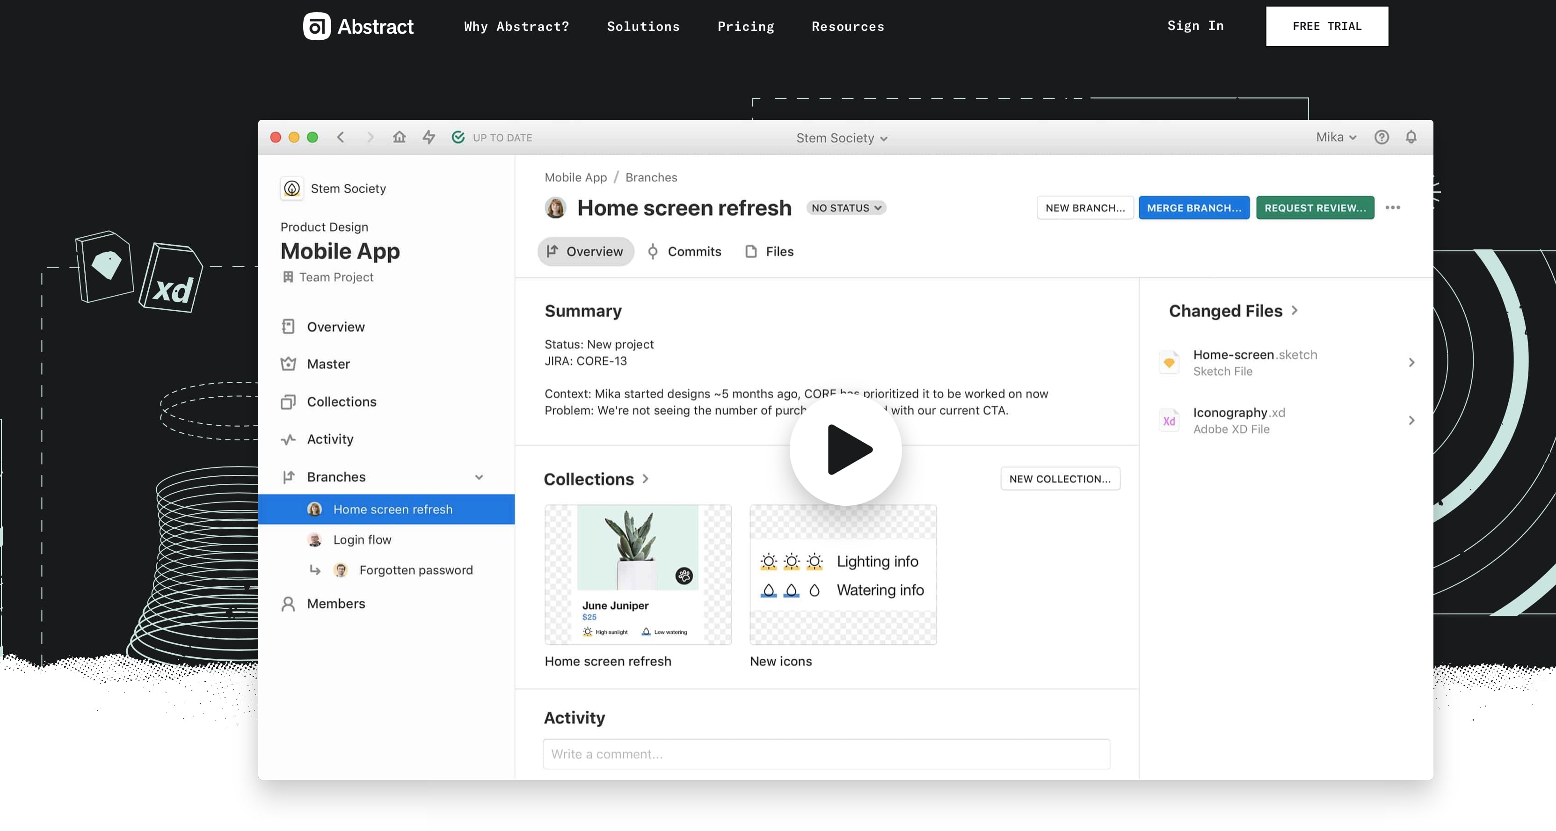
Task: Open the Mika user menu
Action: [x=1336, y=137]
